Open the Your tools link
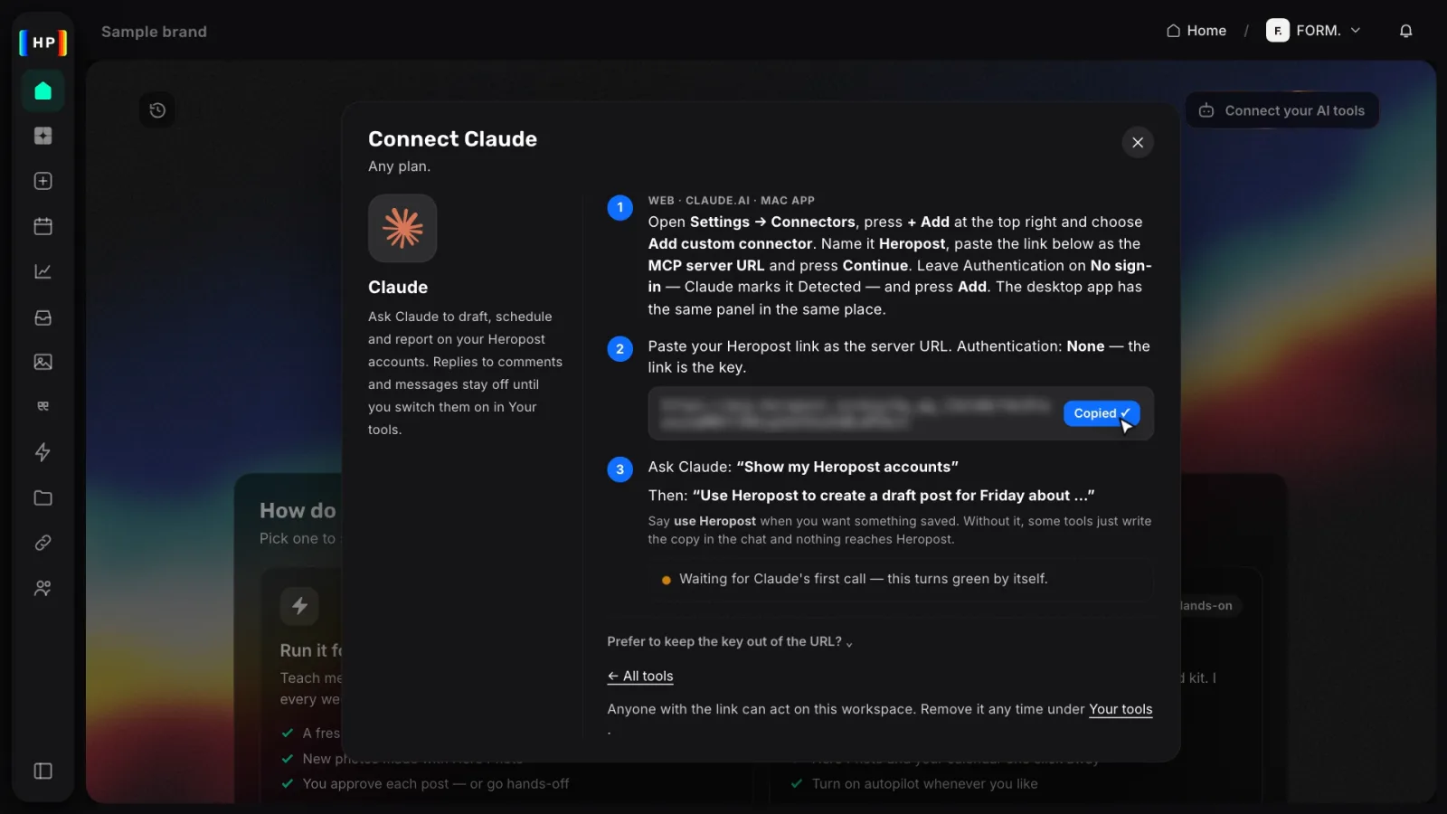The image size is (1447, 814). click(x=1121, y=709)
